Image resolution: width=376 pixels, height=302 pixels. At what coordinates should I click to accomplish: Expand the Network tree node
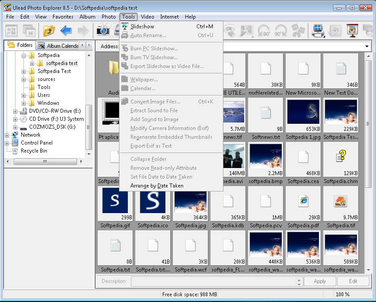(x=7, y=135)
